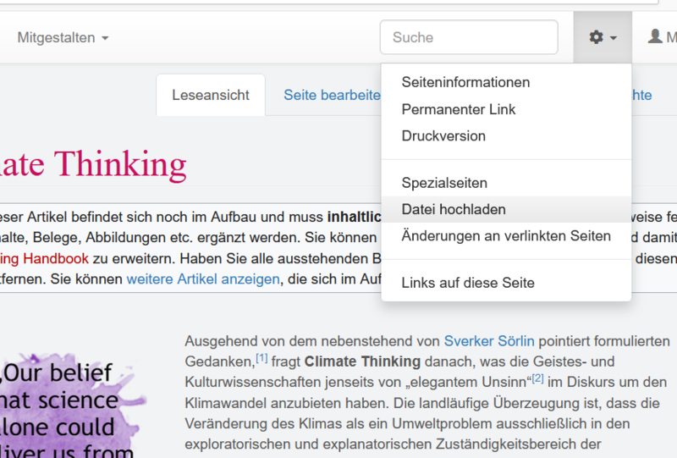
Task: Visit the Sverker Sörlin link
Action: (489, 341)
